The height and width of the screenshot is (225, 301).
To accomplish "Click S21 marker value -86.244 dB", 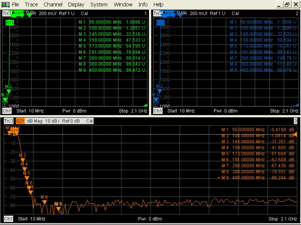I will click(x=282, y=178).
